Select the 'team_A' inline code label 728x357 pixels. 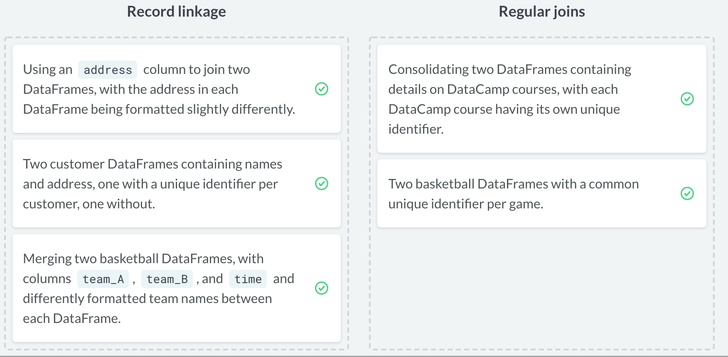[x=103, y=279]
